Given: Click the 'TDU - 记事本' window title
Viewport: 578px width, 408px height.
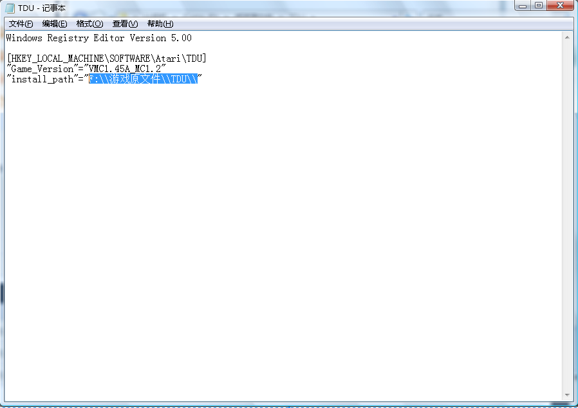Looking at the screenshot, I should pyautogui.click(x=42, y=8).
